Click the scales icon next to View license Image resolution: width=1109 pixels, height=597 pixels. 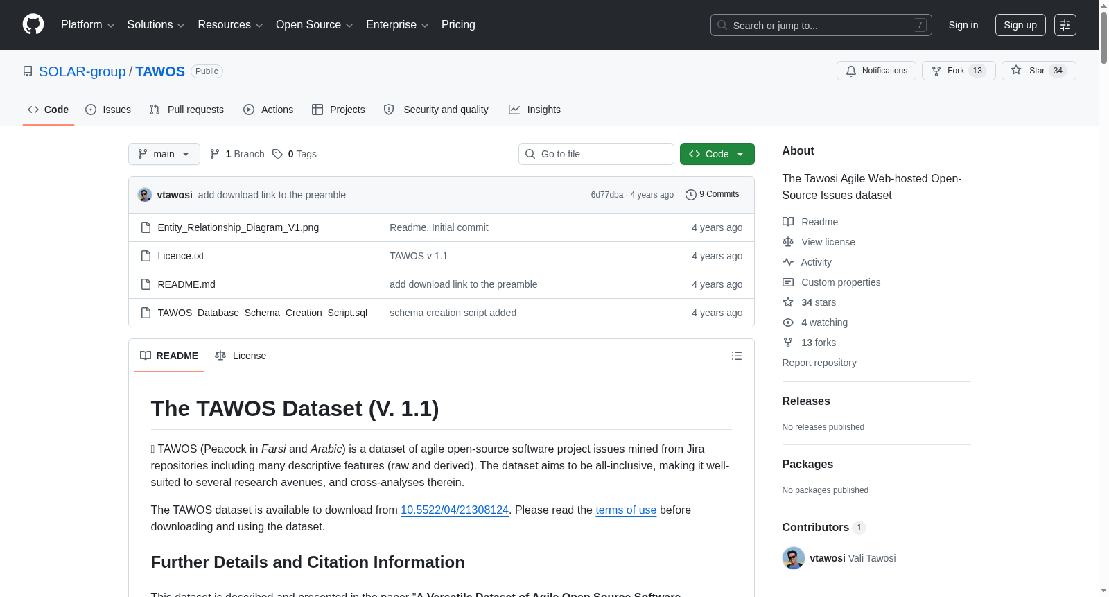pos(788,242)
